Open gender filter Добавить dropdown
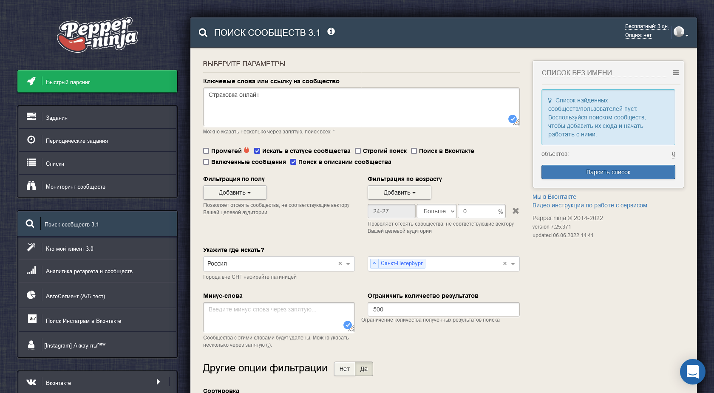This screenshot has height=393, width=714. pyautogui.click(x=235, y=192)
